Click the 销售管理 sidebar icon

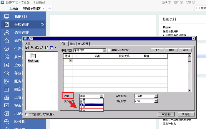click(6, 33)
